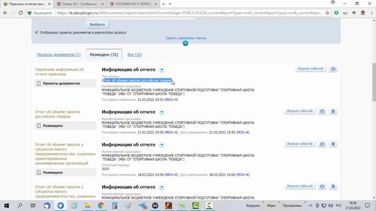Image resolution: width=376 pixels, height=211 pixels.
Task: Open Windows taskbar search
Action: click(20, 206)
